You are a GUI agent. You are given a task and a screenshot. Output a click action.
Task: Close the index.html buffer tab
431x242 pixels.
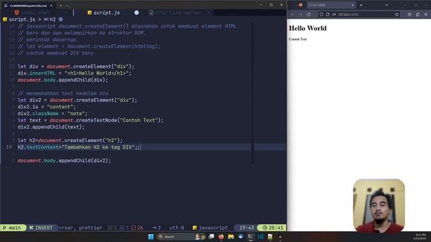tap(66, 13)
